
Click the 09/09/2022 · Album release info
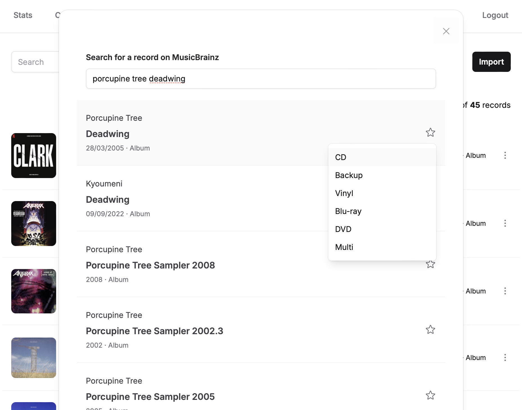tap(118, 214)
